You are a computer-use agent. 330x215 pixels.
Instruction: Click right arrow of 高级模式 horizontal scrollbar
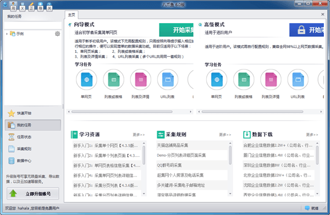pyautogui.click(x=321, y=112)
